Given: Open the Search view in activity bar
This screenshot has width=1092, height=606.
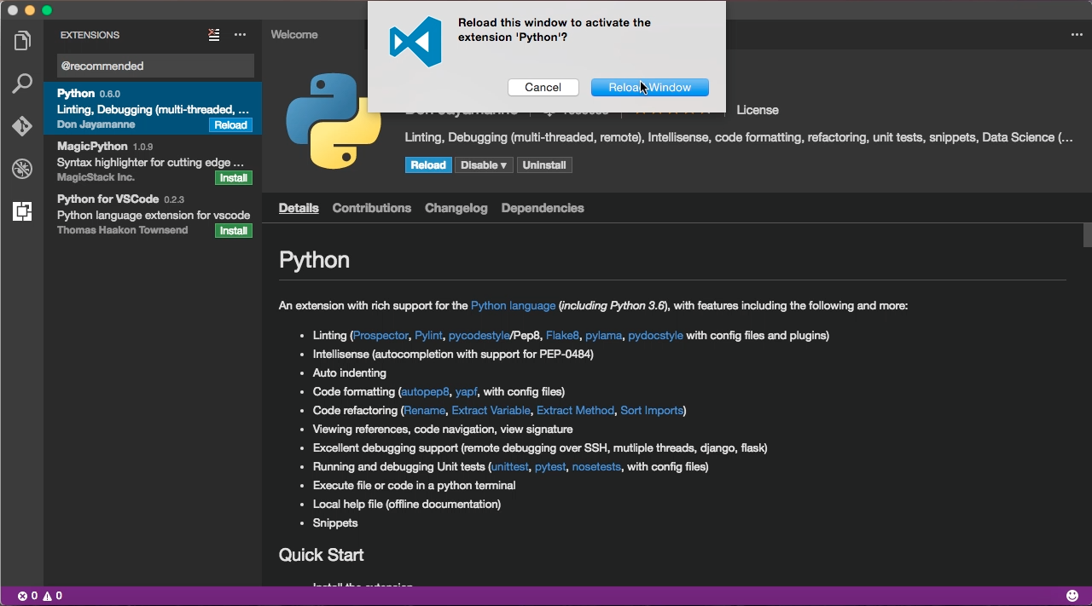Looking at the screenshot, I should 22,84.
